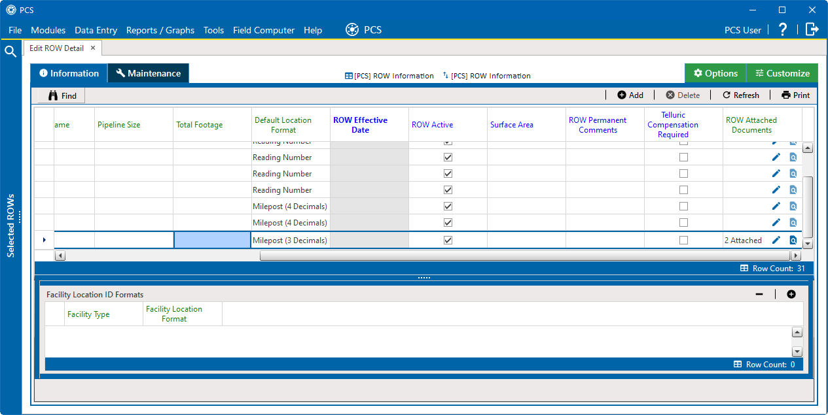Screen dimensions: 828x415
Task: Expand the Selected ROWs side panel
Action: click(x=10, y=225)
